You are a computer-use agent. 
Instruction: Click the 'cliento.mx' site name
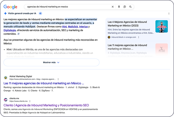point(14,98)
